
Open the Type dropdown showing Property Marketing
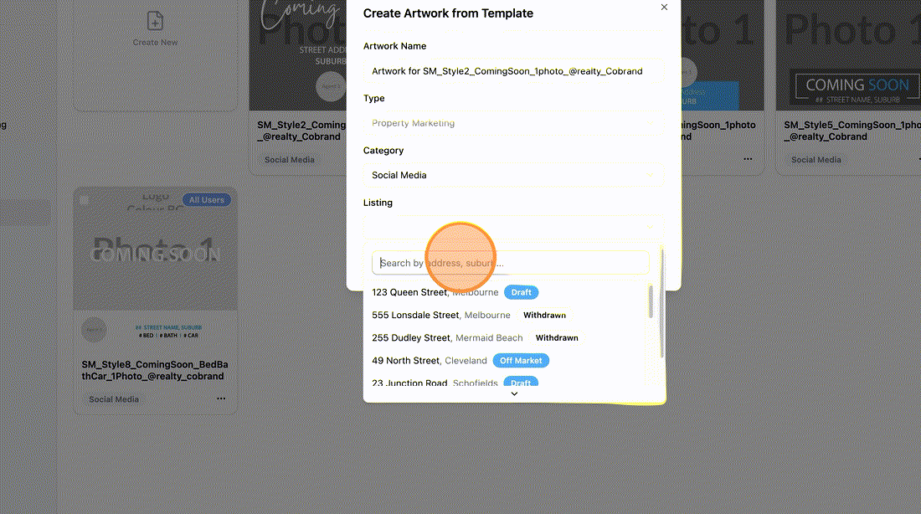point(513,123)
